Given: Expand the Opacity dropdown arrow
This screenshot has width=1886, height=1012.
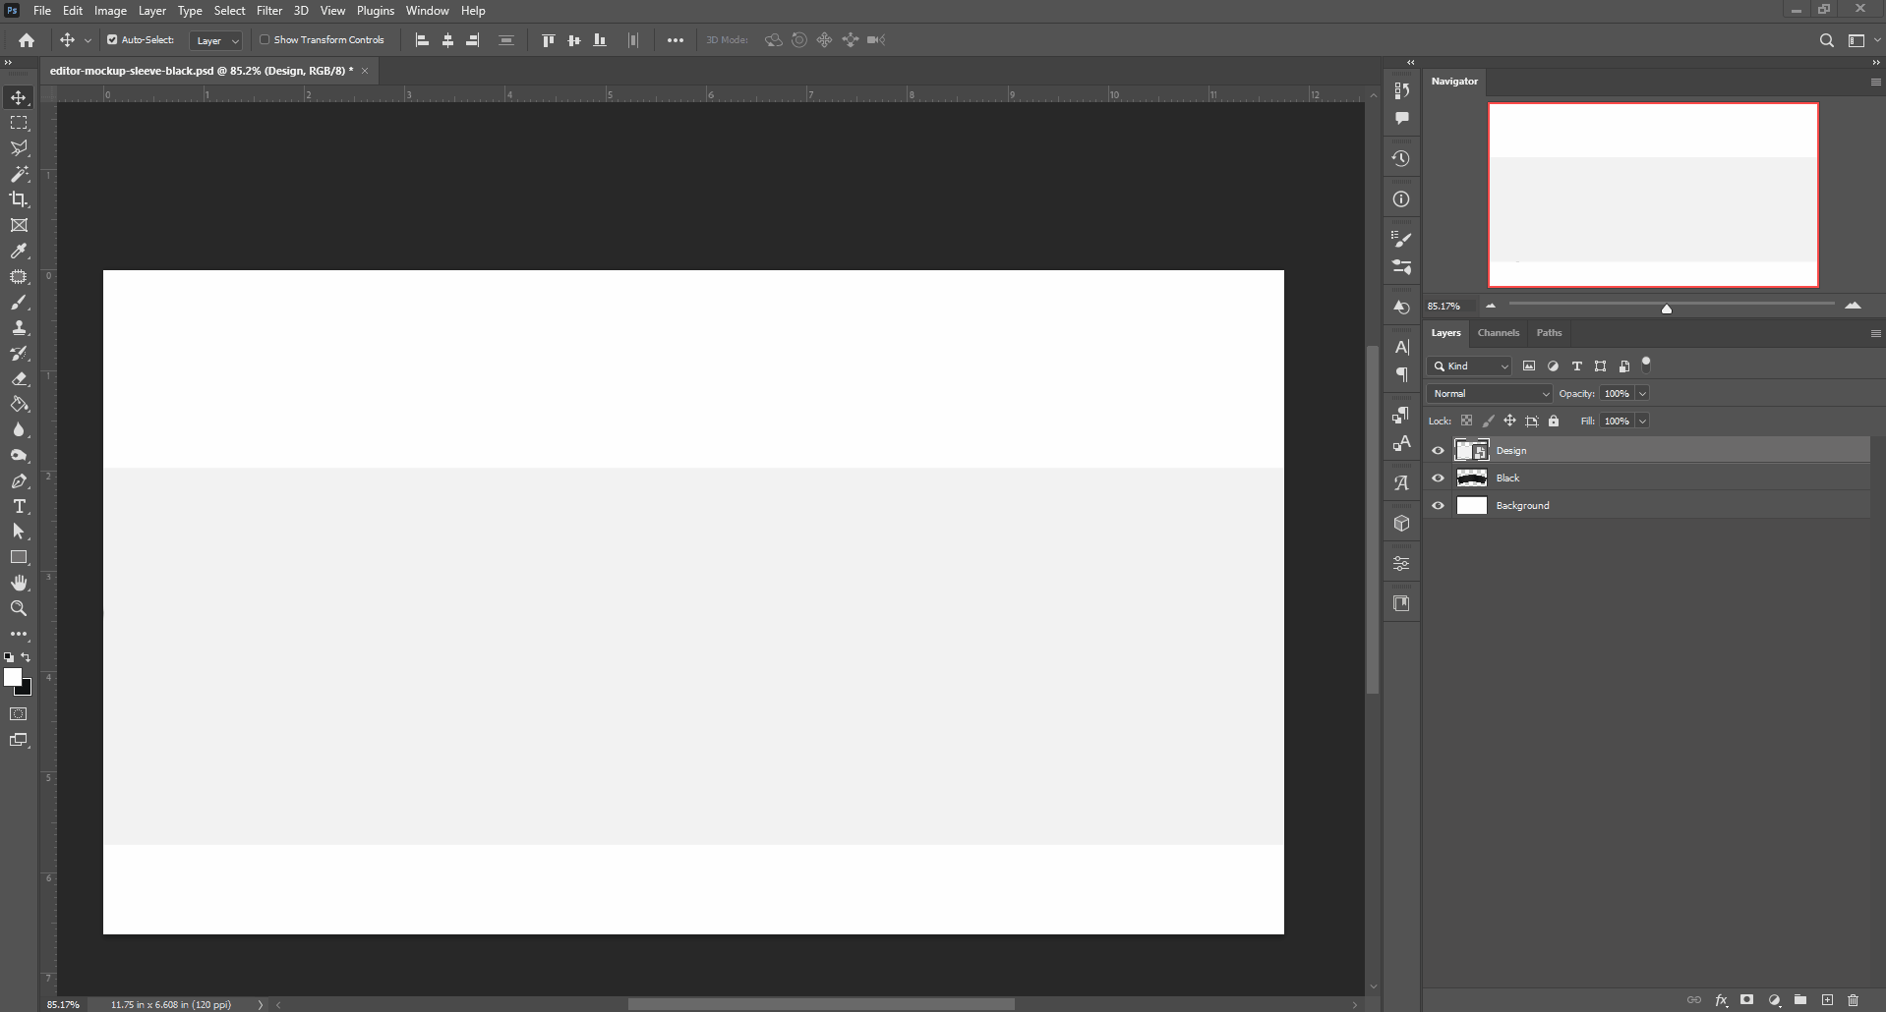Looking at the screenshot, I should pos(1640,393).
